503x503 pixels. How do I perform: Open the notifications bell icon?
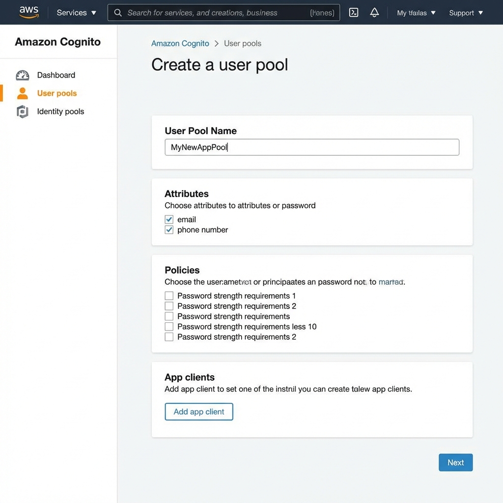pyautogui.click(x=374, y=12)
